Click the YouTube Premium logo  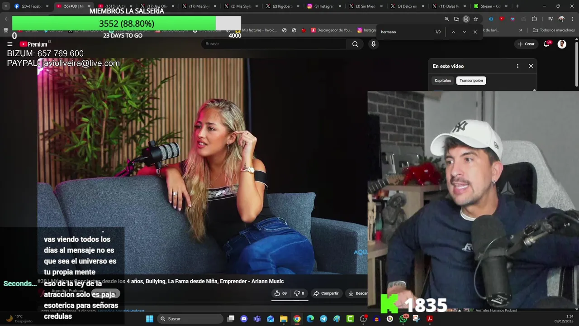[x=33, y=44]
